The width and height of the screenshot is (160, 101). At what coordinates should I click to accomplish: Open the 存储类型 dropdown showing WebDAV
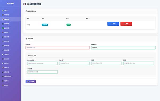click(123, 48)
